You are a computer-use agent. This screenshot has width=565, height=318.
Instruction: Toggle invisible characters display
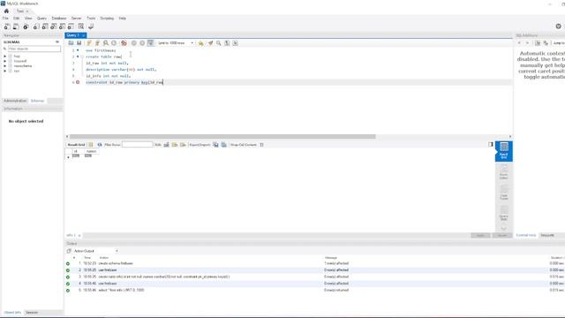[x=227, y=43]
